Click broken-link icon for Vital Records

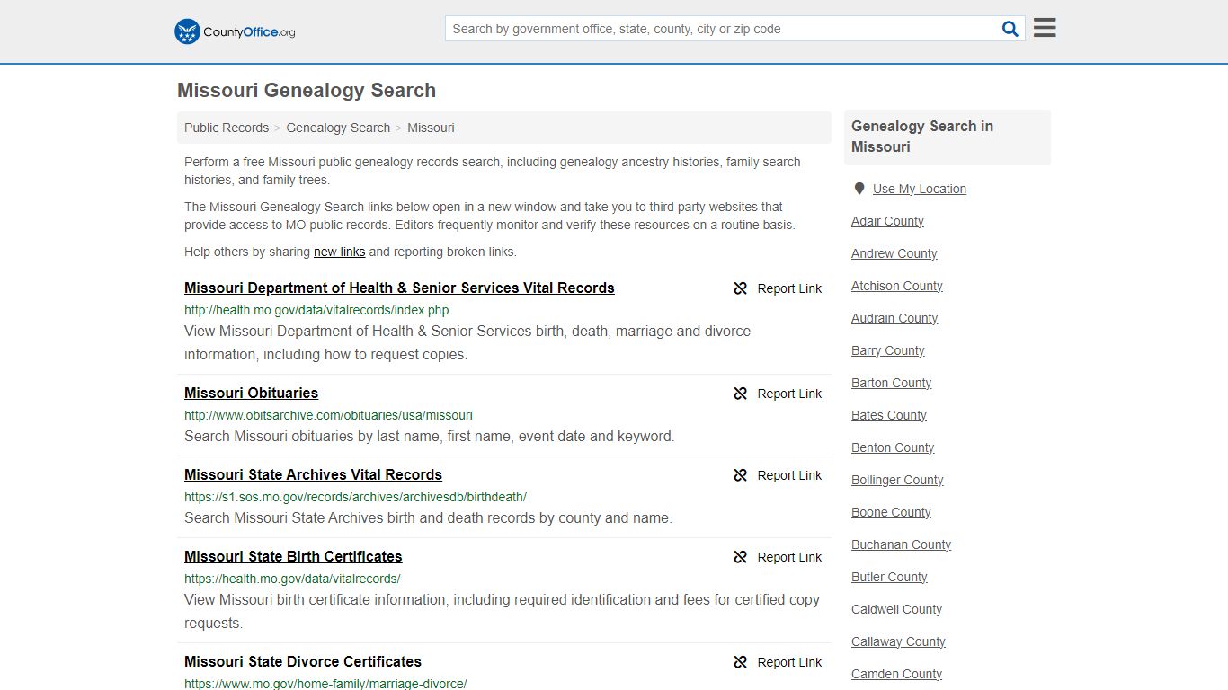click(x=741, y=288)
